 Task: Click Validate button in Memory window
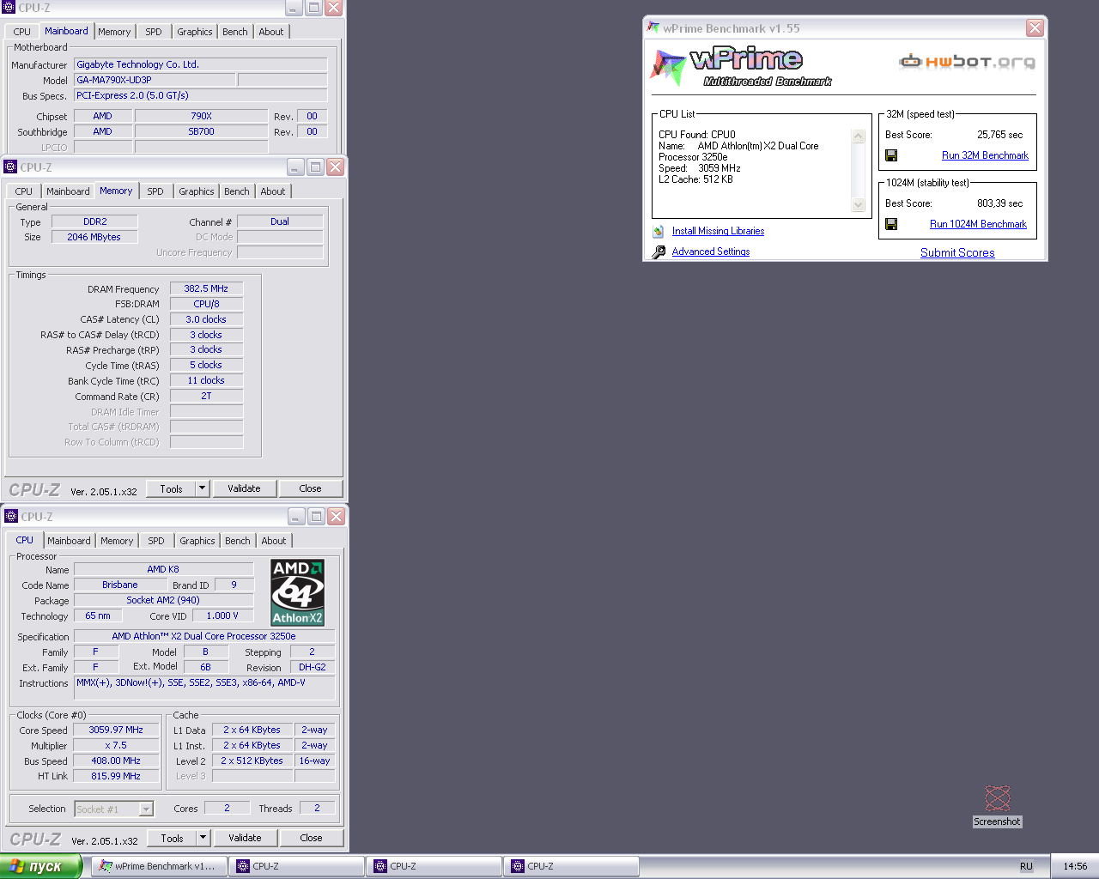[x=244, y=488]
